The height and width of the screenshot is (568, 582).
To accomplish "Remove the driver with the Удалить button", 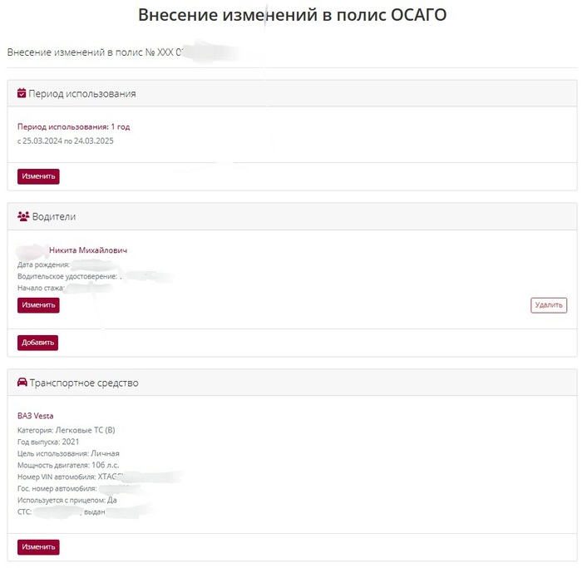I will (549, 305).
